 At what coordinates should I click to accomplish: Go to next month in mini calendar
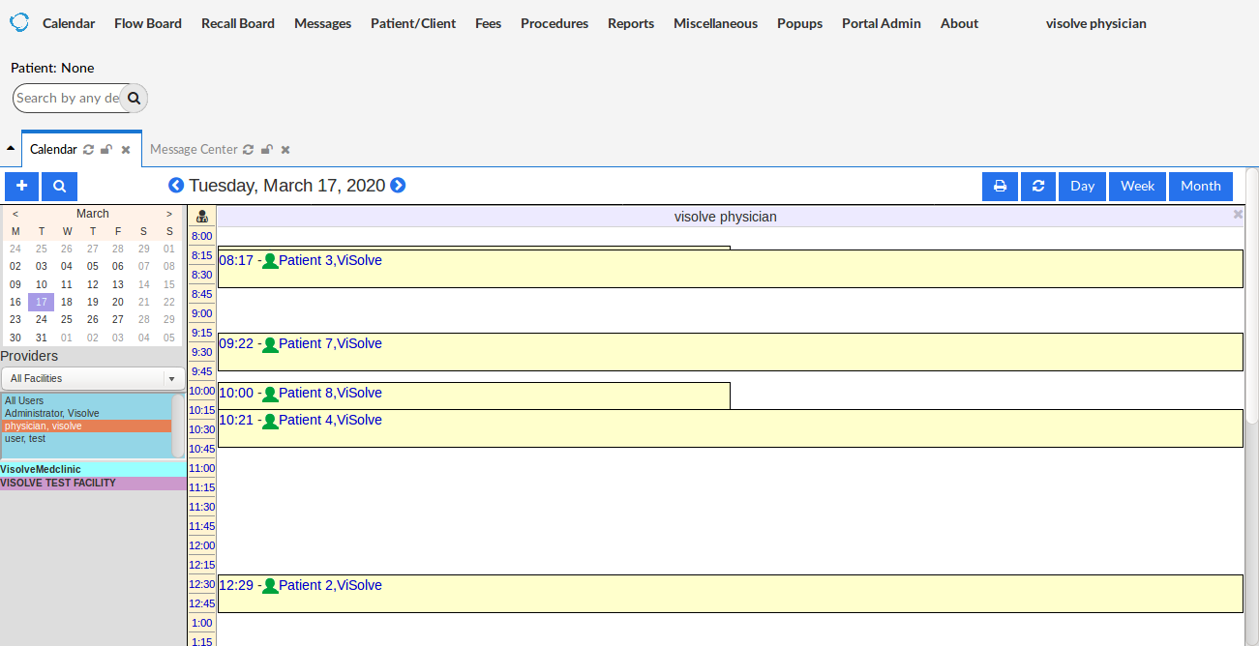[169, 214]
